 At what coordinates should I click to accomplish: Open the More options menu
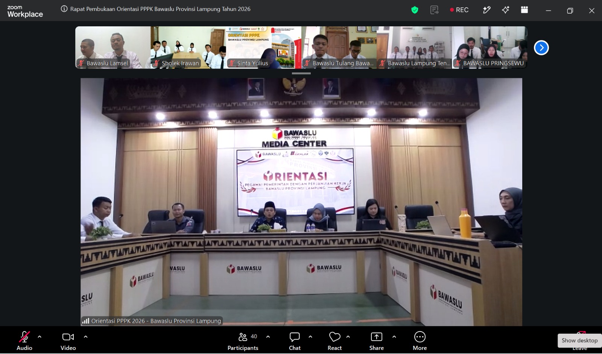click(420, 341)
